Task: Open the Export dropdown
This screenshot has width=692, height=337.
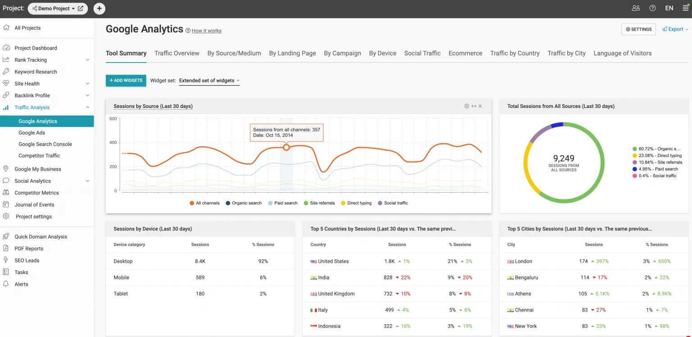Action: point(675,29)
